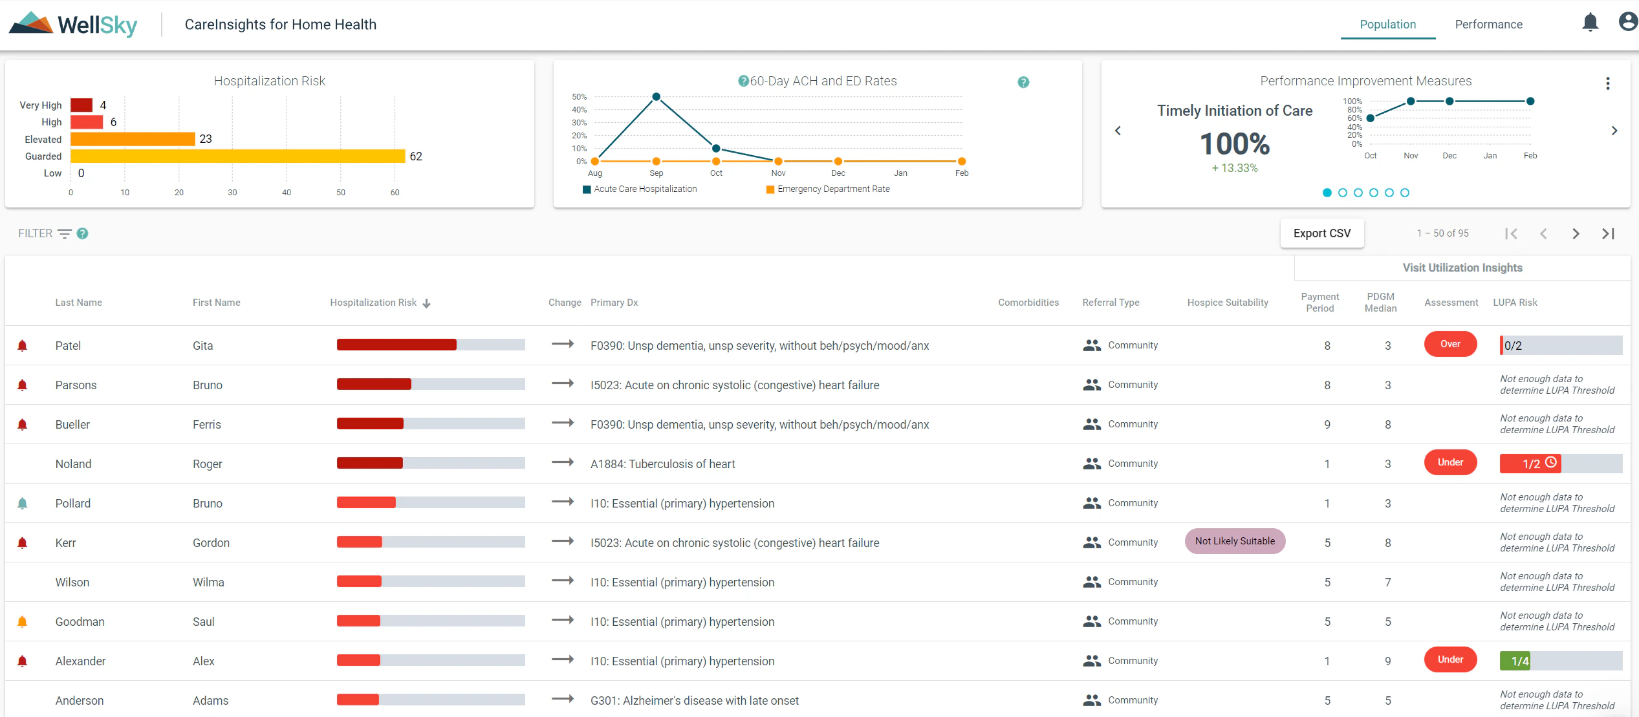Click the FILTER funnel icon

[65, 233]
